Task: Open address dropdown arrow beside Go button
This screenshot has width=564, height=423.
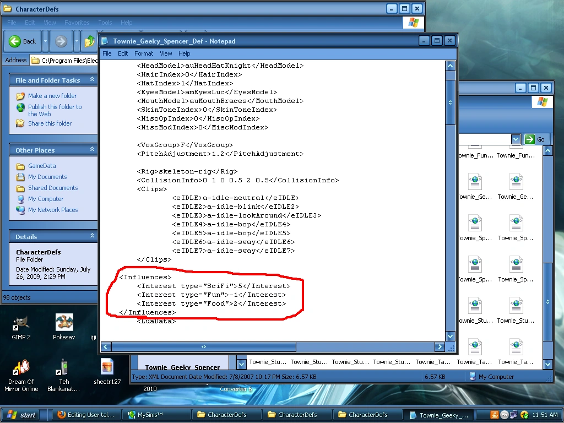Action: (x=516, y=139)
